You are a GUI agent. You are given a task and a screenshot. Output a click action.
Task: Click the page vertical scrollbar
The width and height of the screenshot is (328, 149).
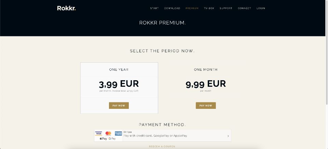327,52
